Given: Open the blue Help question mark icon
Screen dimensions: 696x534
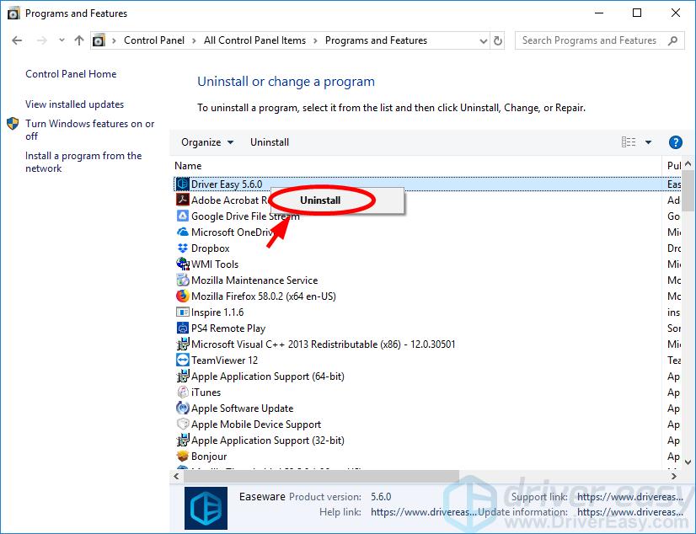Looking at the screenshot, I should tap(675, 142).
